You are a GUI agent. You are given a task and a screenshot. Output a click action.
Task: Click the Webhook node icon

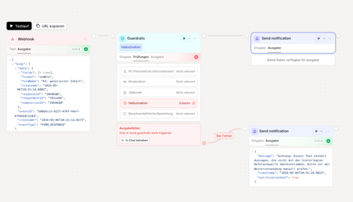point(13,39)
